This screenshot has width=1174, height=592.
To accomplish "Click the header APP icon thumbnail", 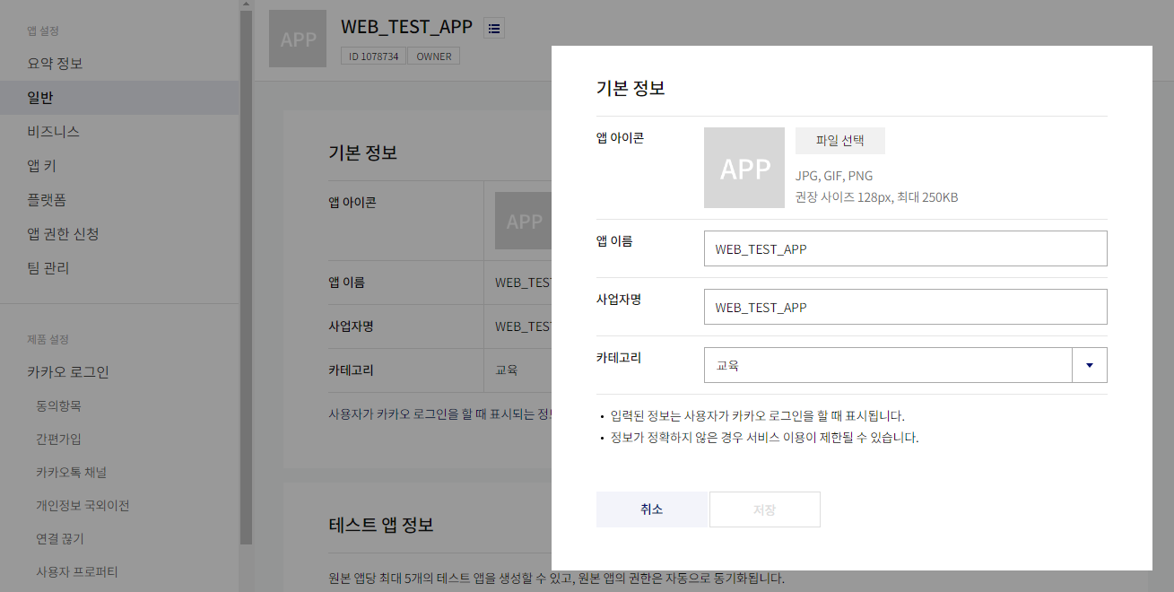I will click(298, 39).
